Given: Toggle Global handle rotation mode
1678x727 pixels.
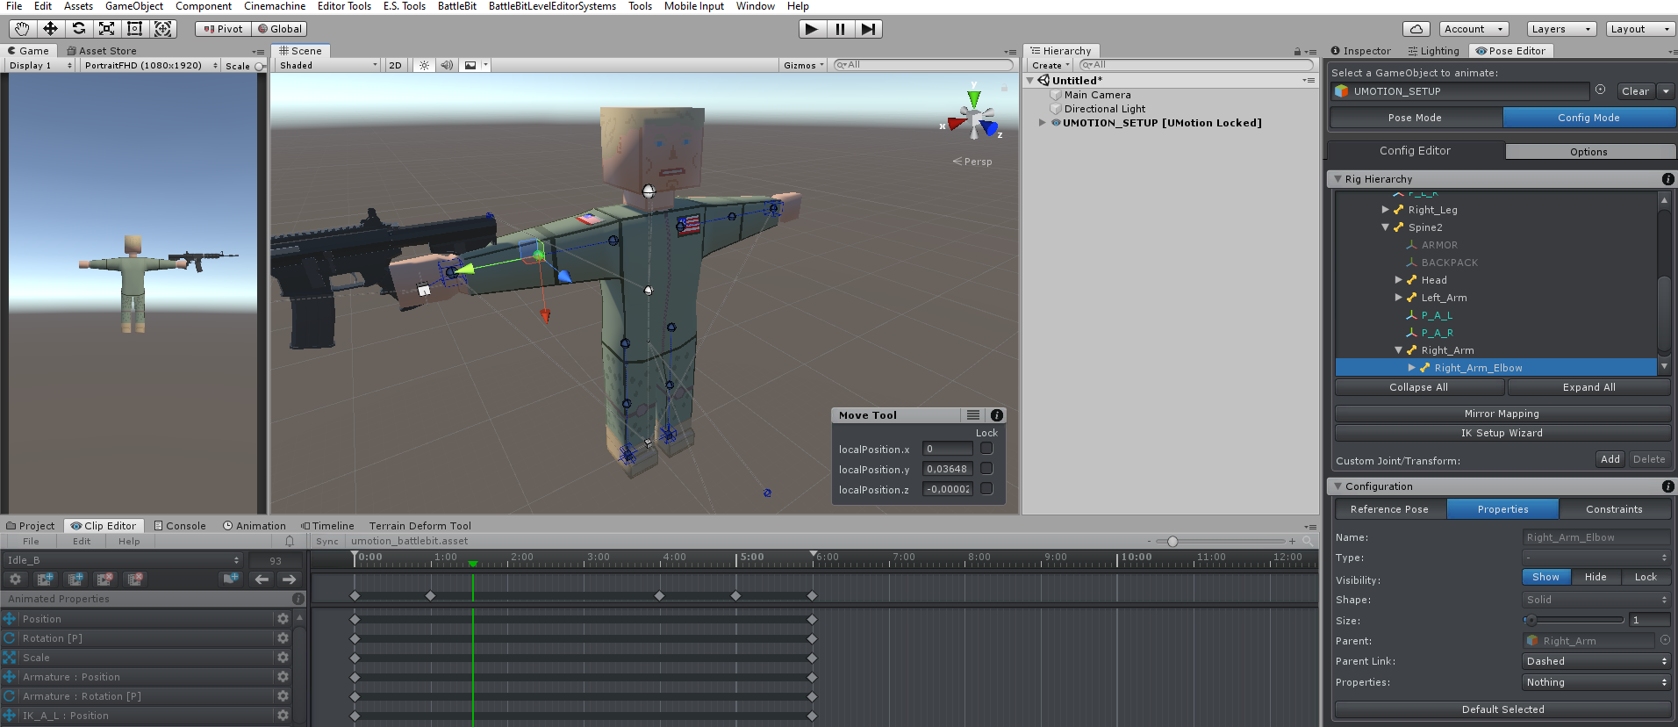Looking at the screenshot, I should coord(280,29).
